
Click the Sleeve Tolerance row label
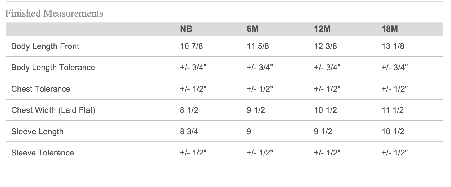coord(43,153)
